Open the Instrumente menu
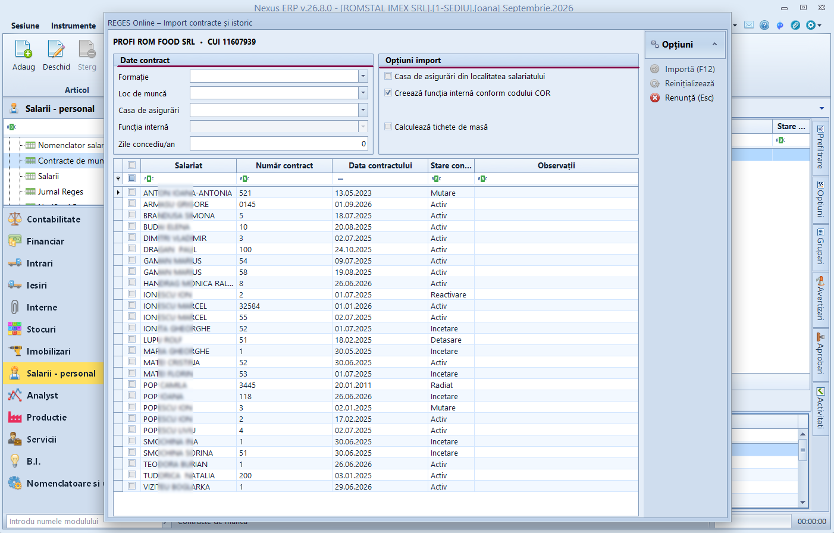834x533 pixels. coord(73,26)
